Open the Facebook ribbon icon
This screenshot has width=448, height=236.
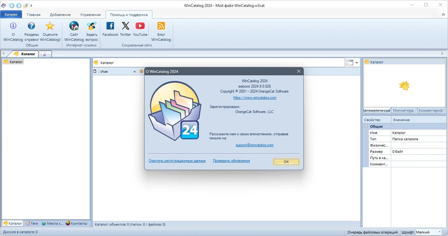110,26
